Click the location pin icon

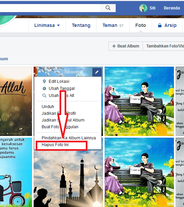click(44, 81)
